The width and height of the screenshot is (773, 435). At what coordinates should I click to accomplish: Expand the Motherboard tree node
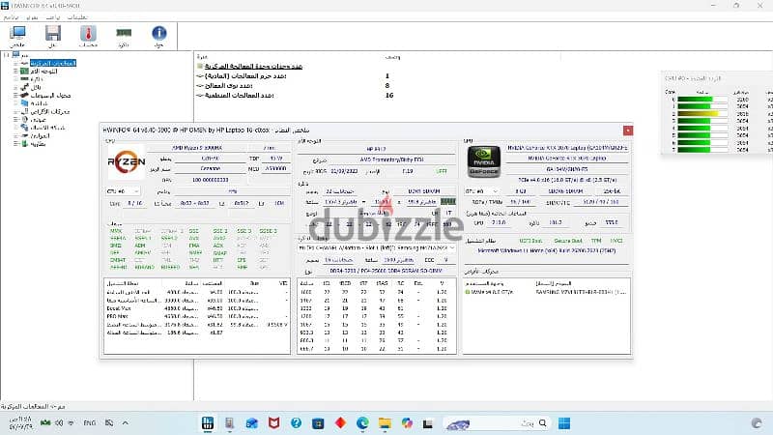[x=15, y=71]
